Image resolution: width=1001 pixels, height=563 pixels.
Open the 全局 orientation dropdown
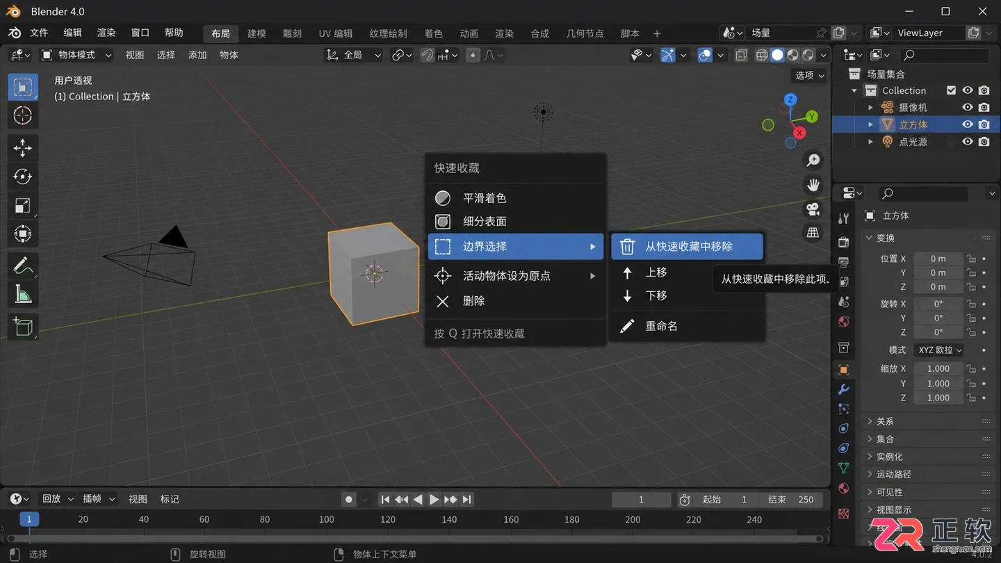click(355, 55)
